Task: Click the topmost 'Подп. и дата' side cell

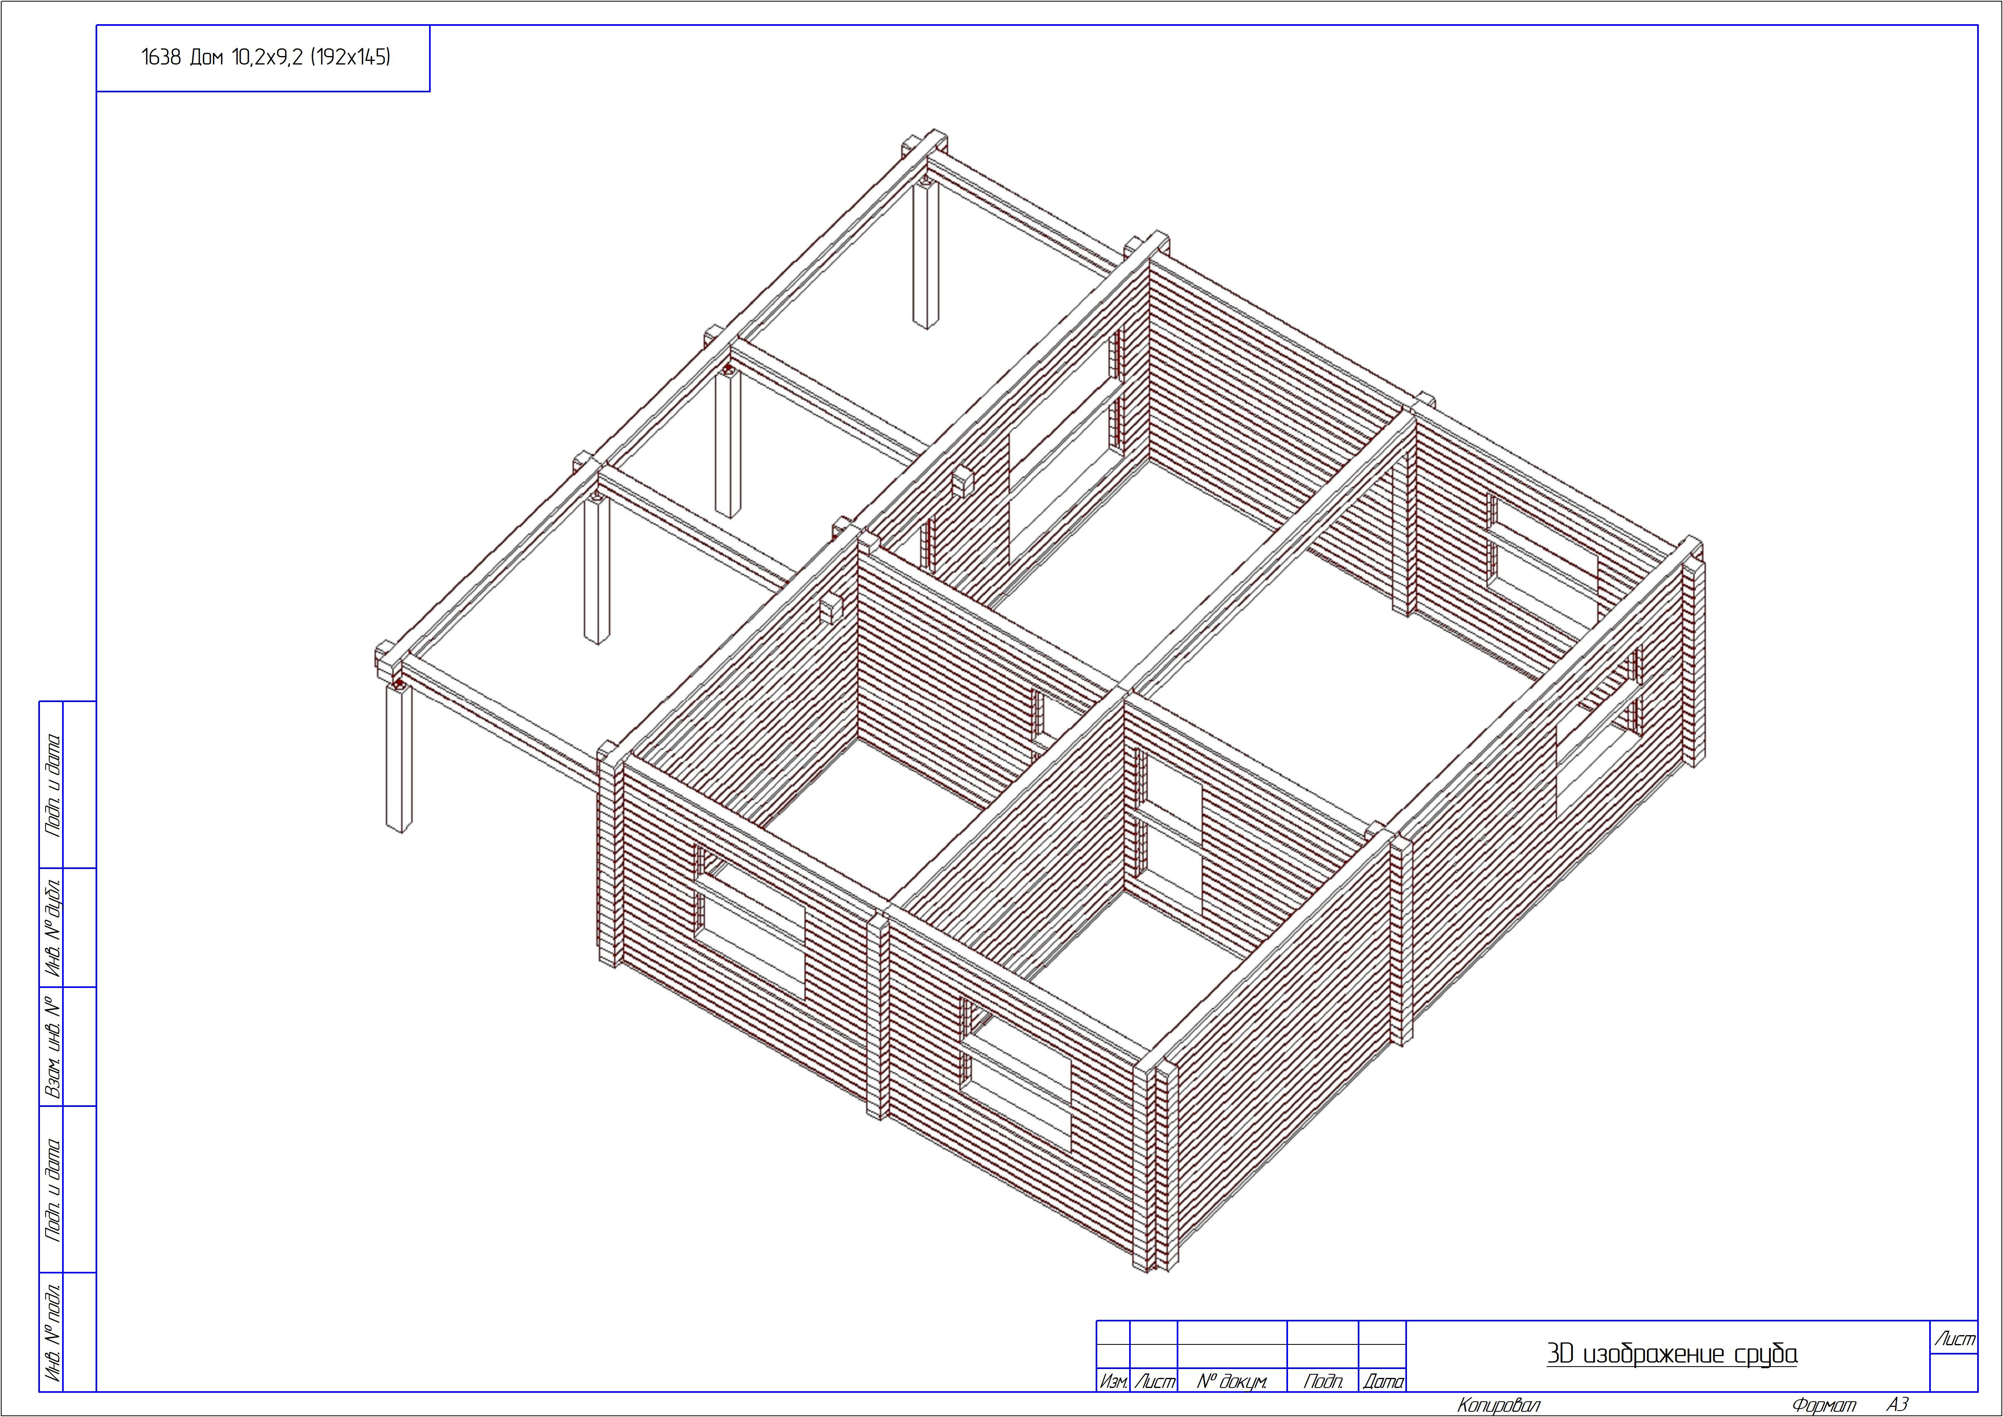Action: [52, 784]
